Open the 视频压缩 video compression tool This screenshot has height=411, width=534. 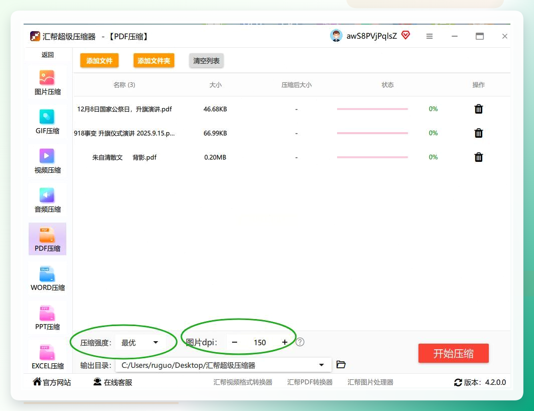coord(47,161)
